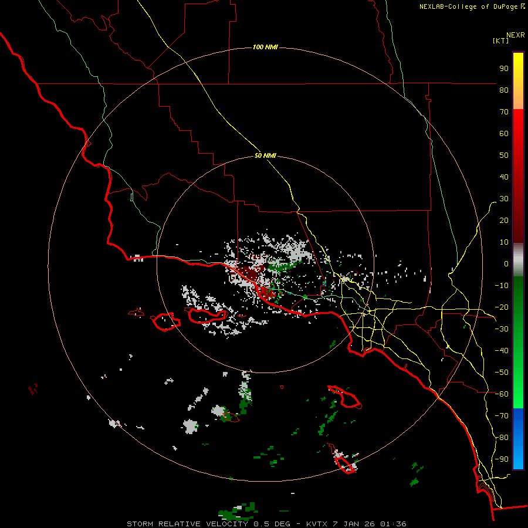The image size is (528, 528).
Task: Click the '-20' value on velocity scale
Action: [x=502, y=307]
